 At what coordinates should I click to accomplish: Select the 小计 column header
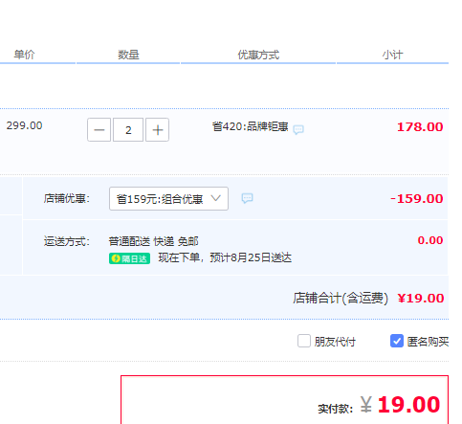(x=392, y=55)
